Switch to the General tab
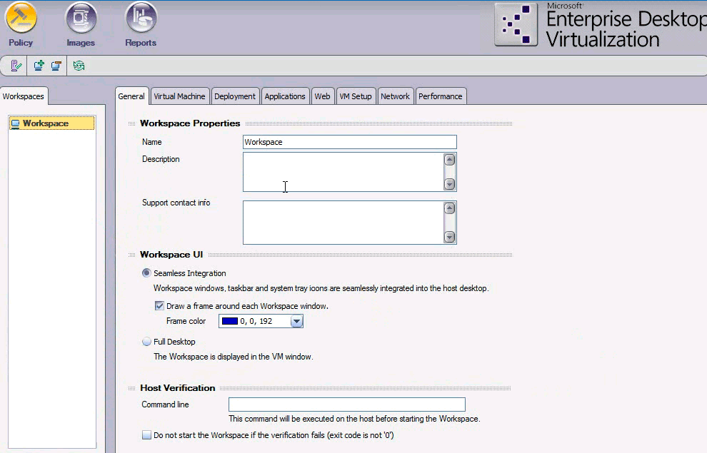707x453 pixels. [x=131, y=96]
